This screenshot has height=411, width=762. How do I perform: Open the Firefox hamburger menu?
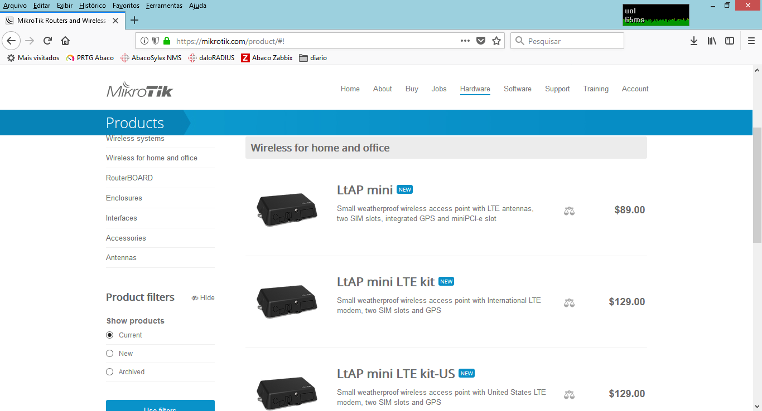coord(751,41)
